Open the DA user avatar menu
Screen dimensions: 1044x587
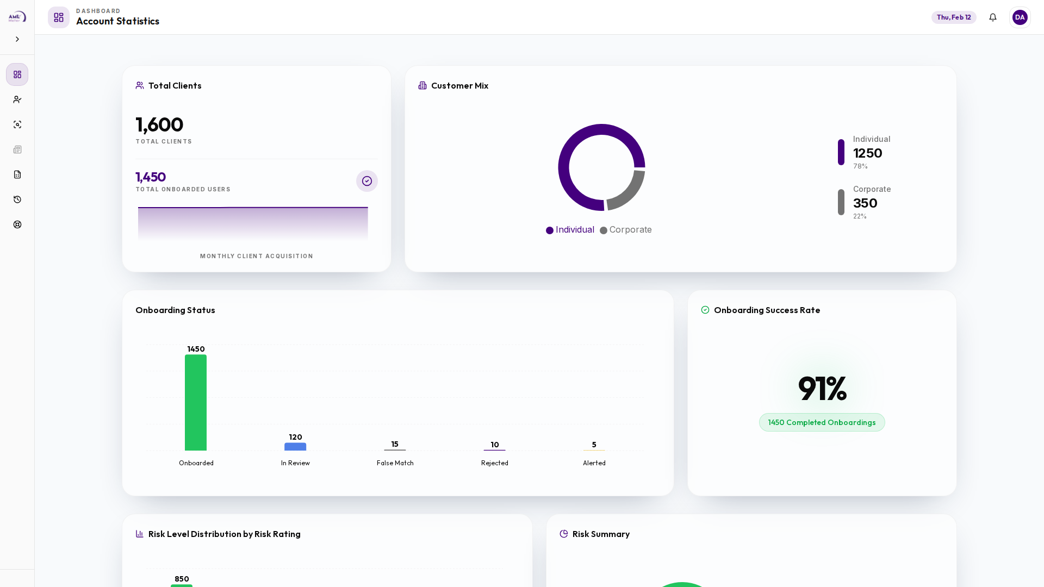[x=1020, y=17]
